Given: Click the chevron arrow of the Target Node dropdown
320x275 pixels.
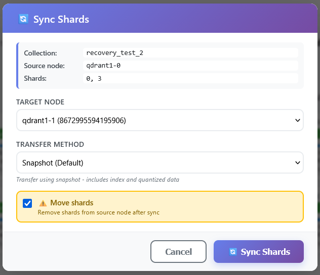Looking at the screenshot, I should click(x=297, y=121).
